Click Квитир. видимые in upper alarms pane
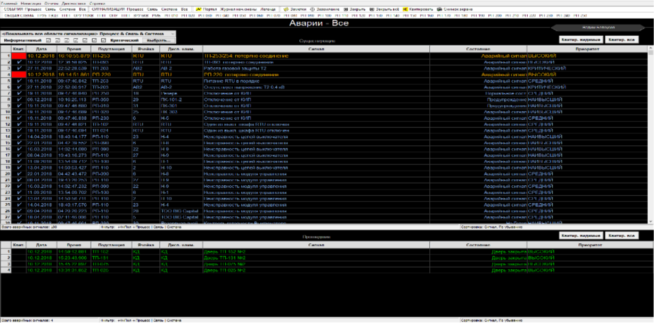 [582, 40]
